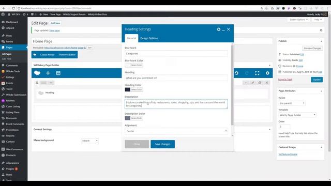Screen dimensions: 331x186
Task: Select the General tab in Heading Settings
Action: 131,38
